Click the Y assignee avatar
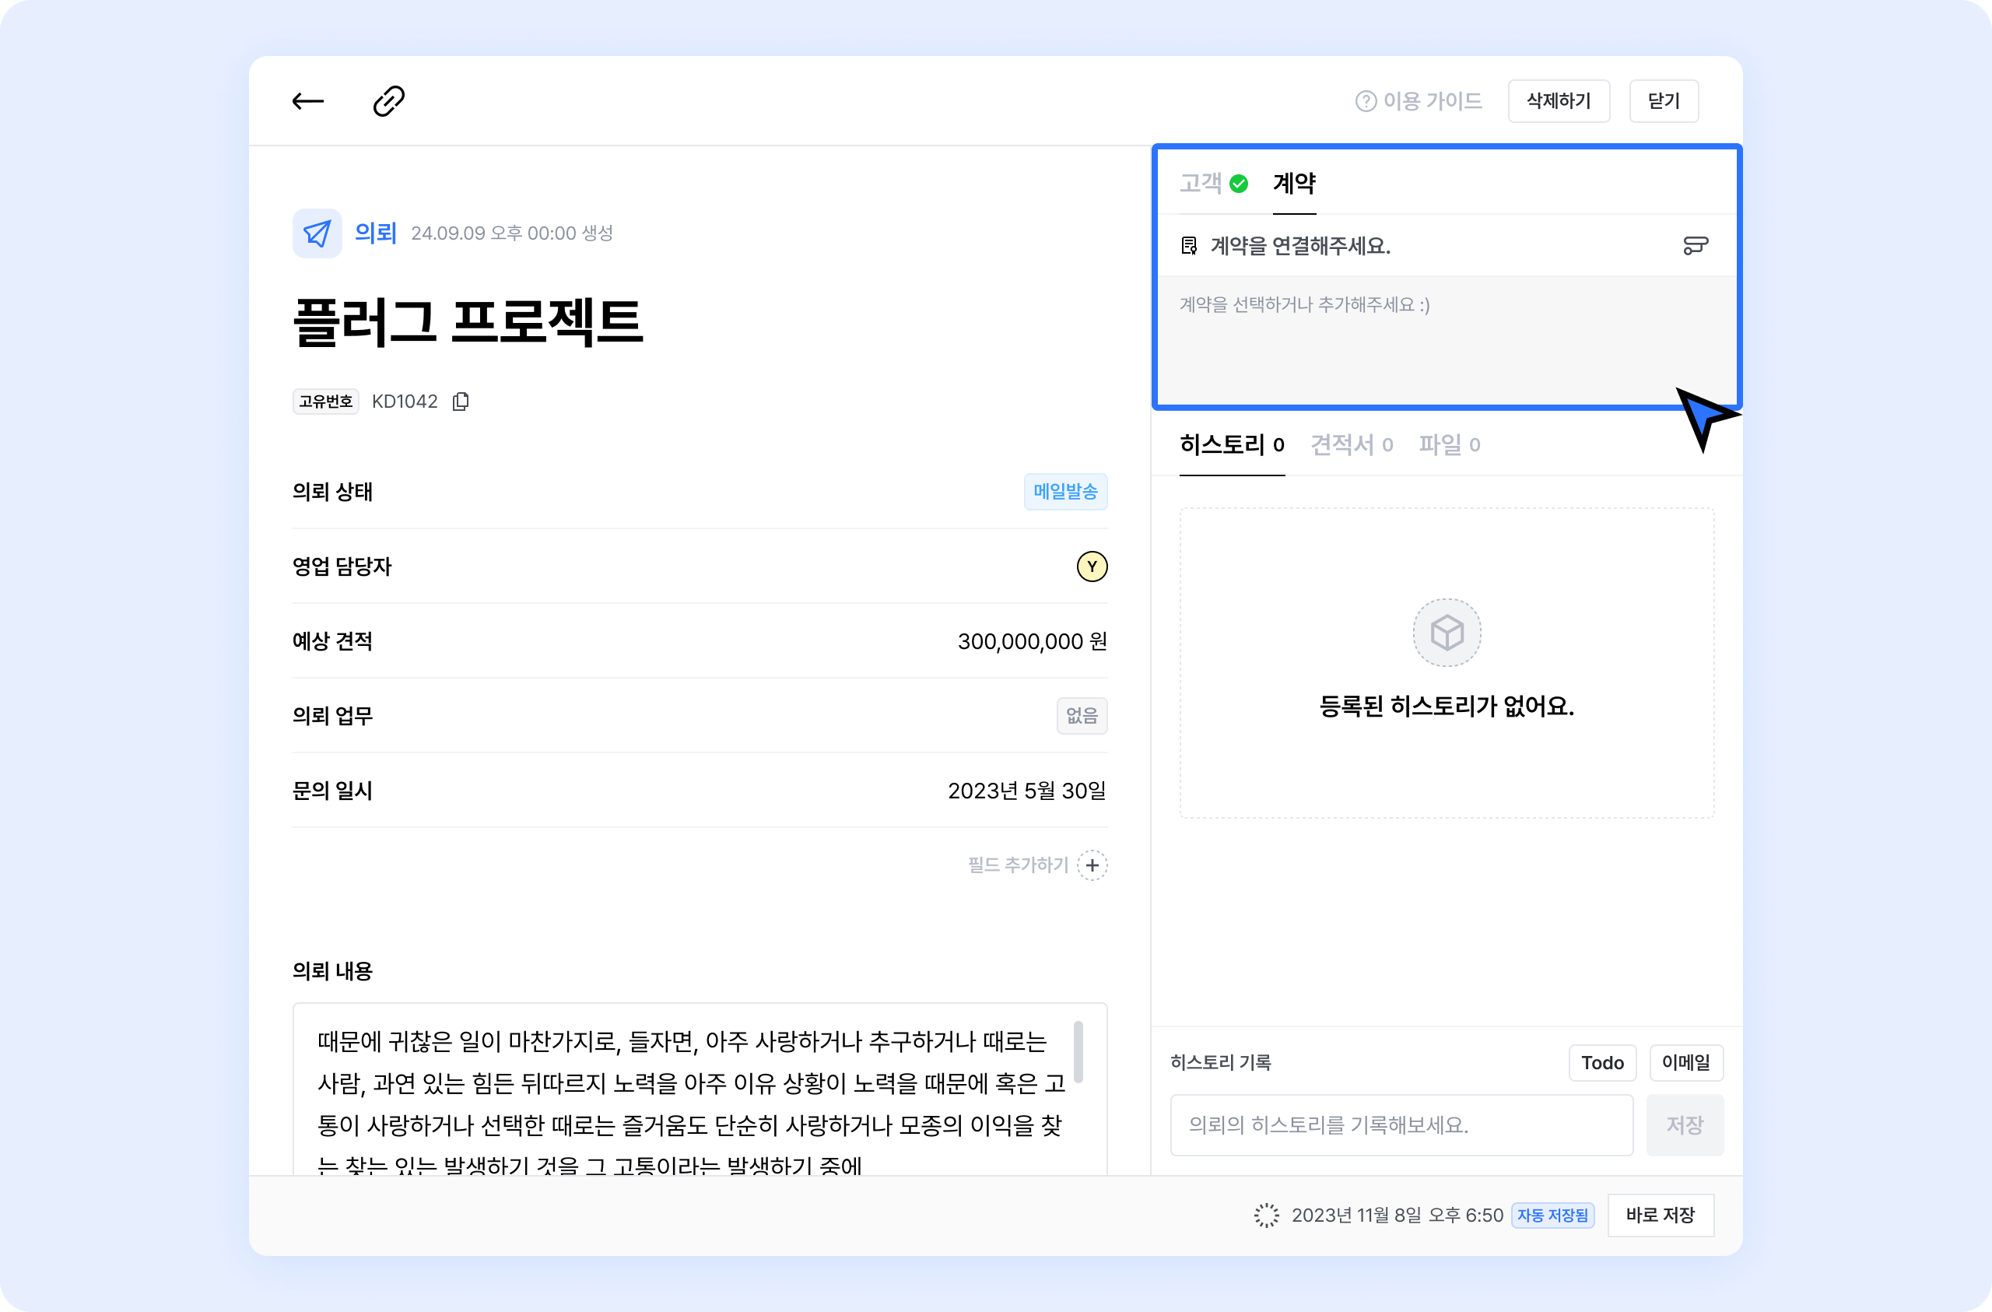This screenshot has height=1312, width=1992. (1092, 567)
